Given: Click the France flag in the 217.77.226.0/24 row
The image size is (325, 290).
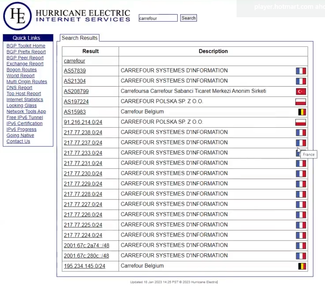Looking at the screenshot, I should [x=301, y=215].
